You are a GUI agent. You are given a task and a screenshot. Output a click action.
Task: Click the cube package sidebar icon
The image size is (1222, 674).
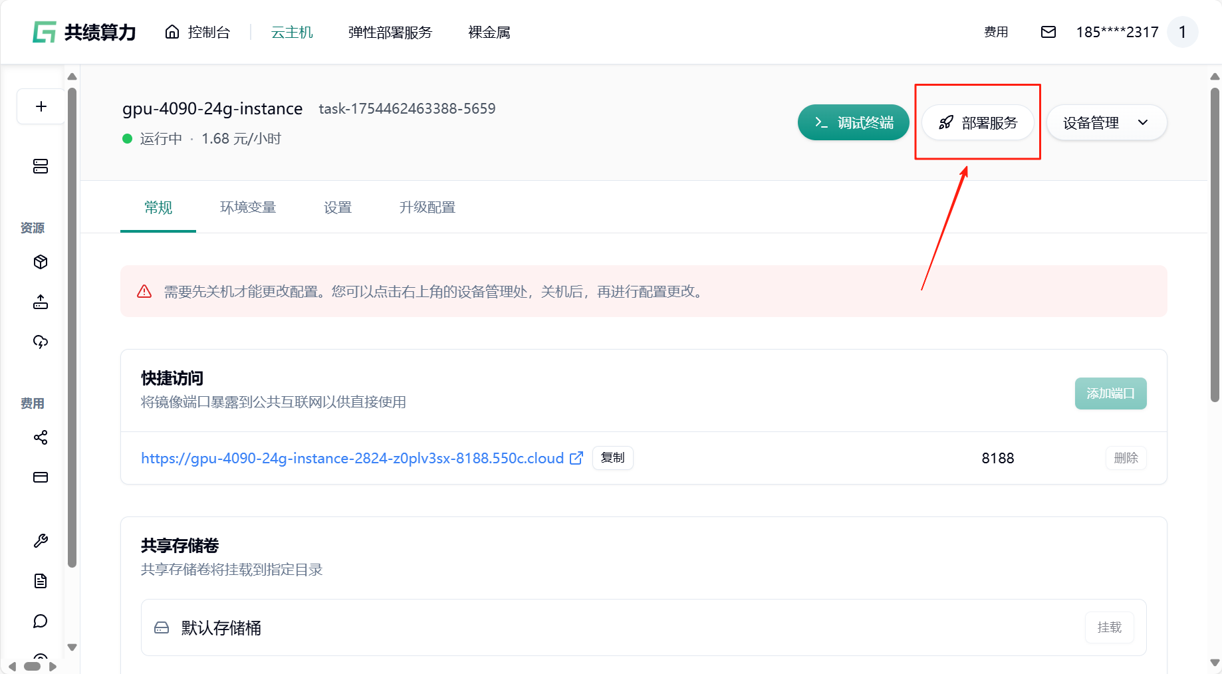(41, 262)
